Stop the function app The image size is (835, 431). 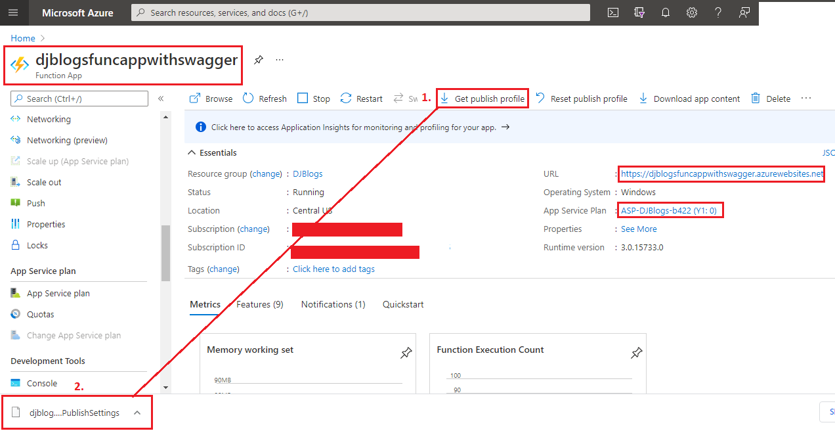point(314,99)
